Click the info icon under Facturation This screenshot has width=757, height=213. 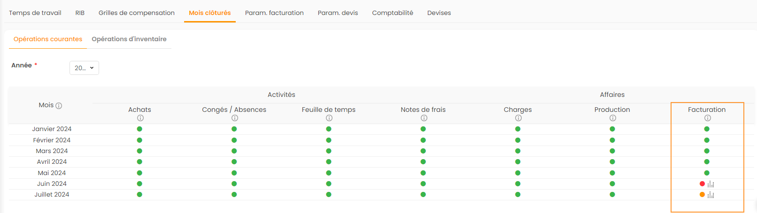(707, 118)
